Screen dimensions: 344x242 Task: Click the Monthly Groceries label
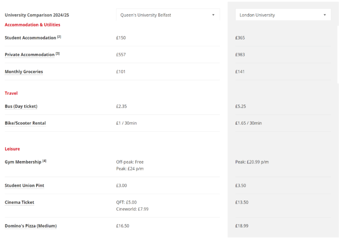[x=24, y=72]
